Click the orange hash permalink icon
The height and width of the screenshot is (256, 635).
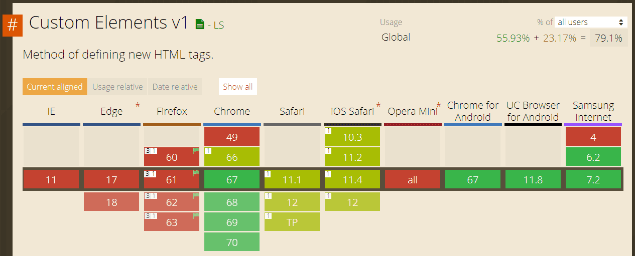(x=13, y=26)
